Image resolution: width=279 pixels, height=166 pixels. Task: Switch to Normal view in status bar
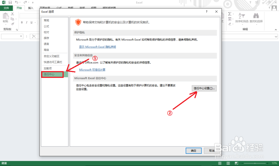(220, 163)
